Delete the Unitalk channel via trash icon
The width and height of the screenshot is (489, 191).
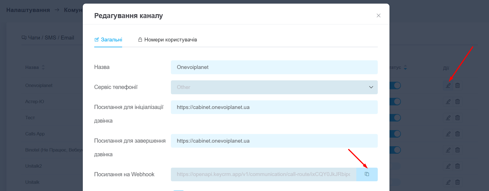point(457,182)
